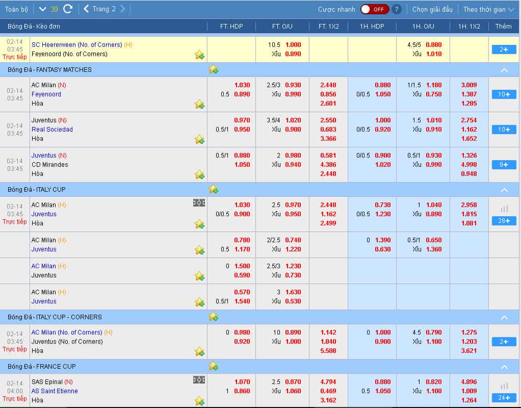
Task: Bet Heerenveen corners Xỉu at 0.890
Action: 293,54
